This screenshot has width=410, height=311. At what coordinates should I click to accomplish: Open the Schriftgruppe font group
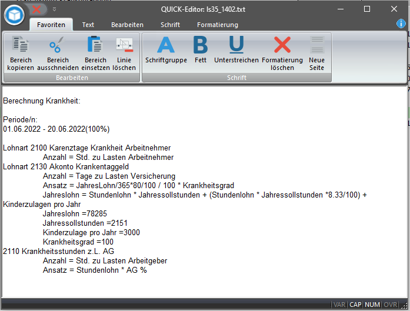click(166, 46)
